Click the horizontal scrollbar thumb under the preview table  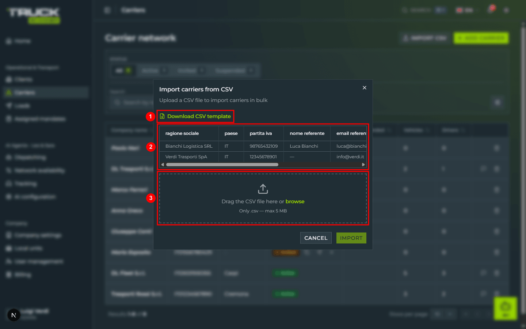click(x=222, y=164)
